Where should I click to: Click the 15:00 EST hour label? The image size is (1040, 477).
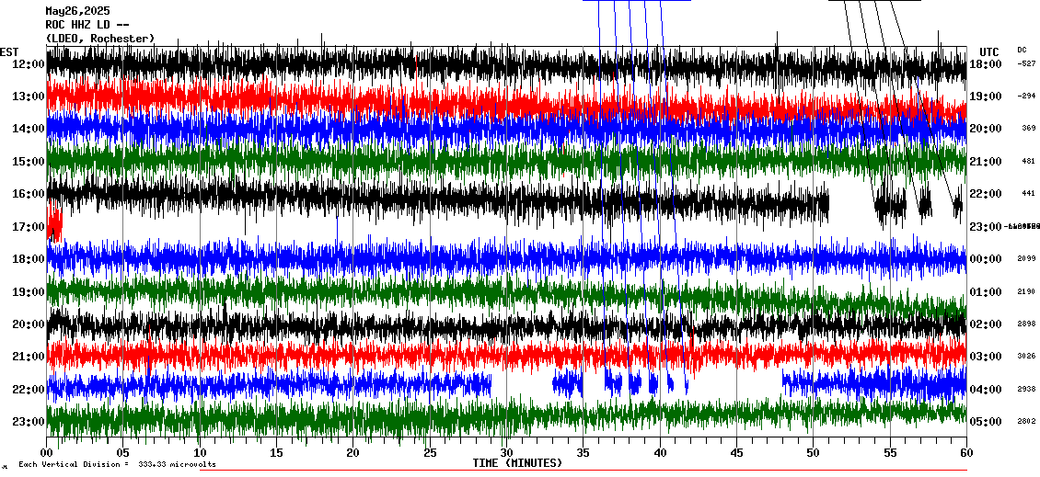tap(28, 162)
